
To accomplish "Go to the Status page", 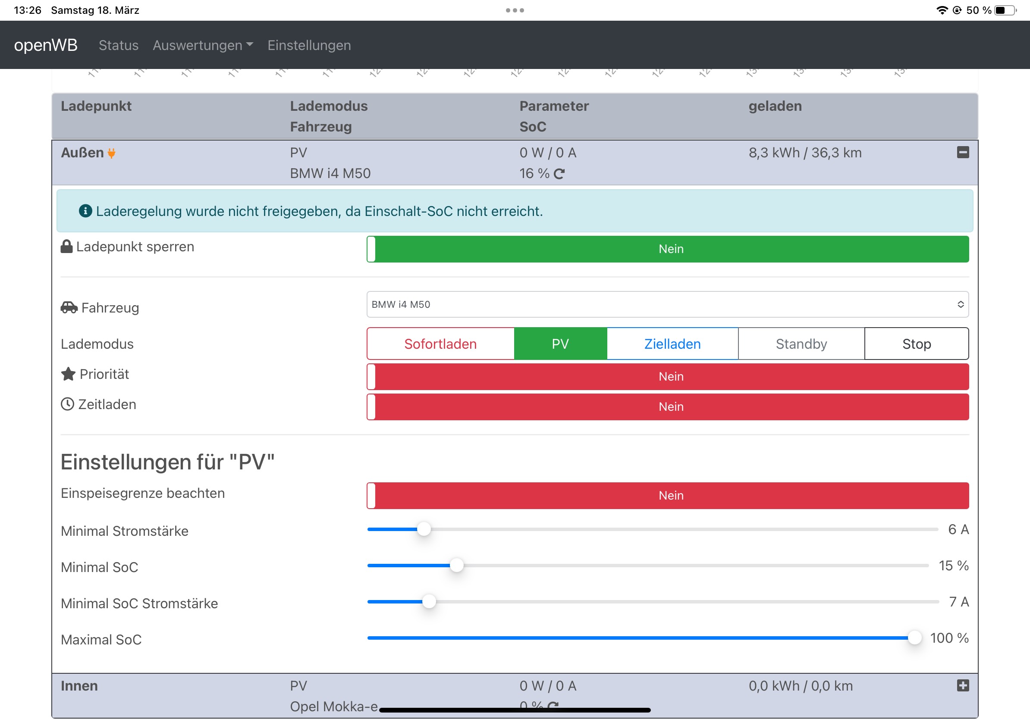I will click(x=119, y=45).
